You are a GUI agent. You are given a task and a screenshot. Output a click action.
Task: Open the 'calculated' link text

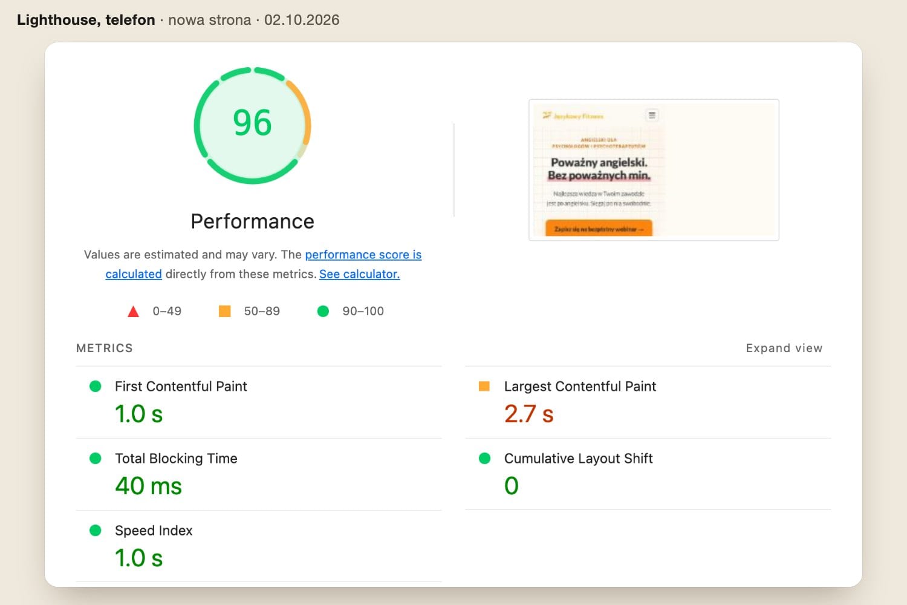pos(134,274)
